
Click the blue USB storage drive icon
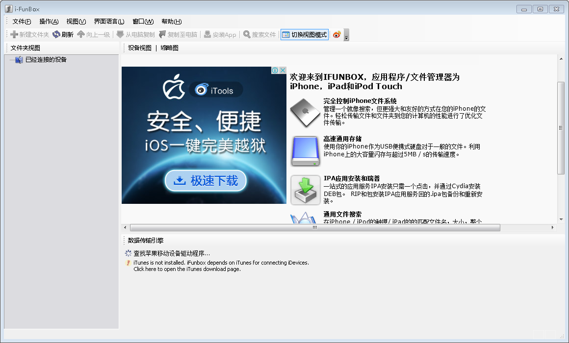tap(306, 151)
